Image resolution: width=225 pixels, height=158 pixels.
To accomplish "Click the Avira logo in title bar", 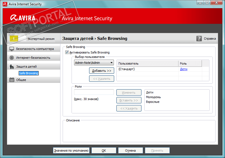I will click(5, 4).
